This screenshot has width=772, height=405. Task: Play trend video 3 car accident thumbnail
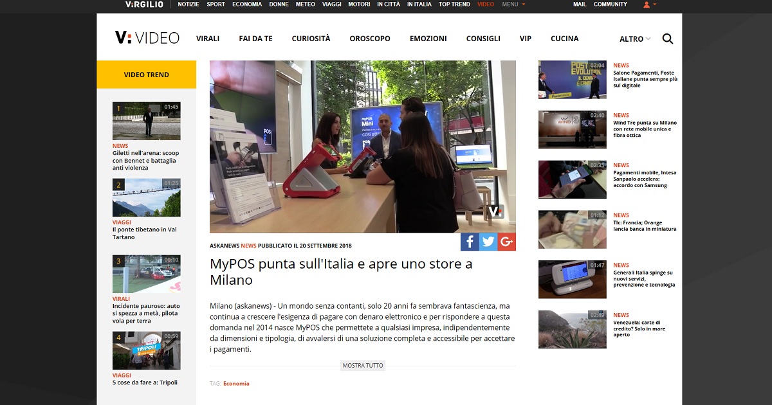pyautogui.click(x=147, y=274)
